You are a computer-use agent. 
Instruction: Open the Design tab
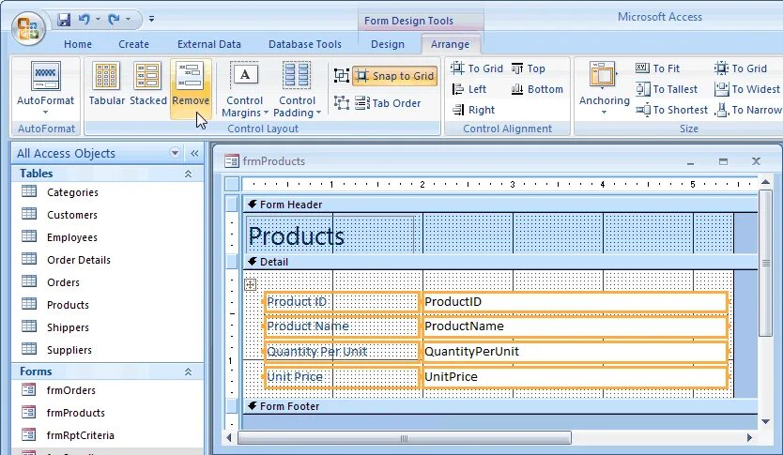388,44
